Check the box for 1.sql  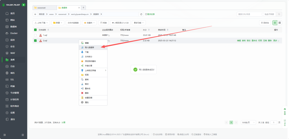click(x=35, y=35)
